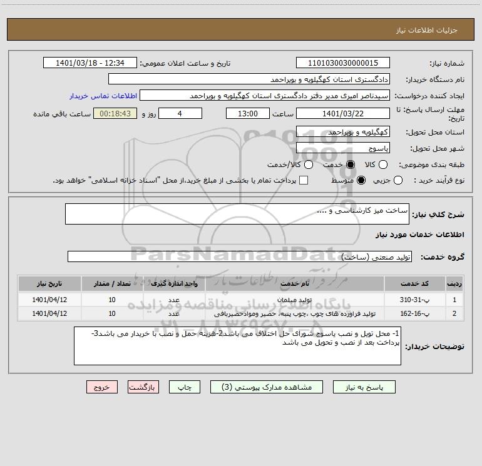Screen dimensions: 482x466
Task: Click the چاپ print button
Action: click(x=185, y=387)
